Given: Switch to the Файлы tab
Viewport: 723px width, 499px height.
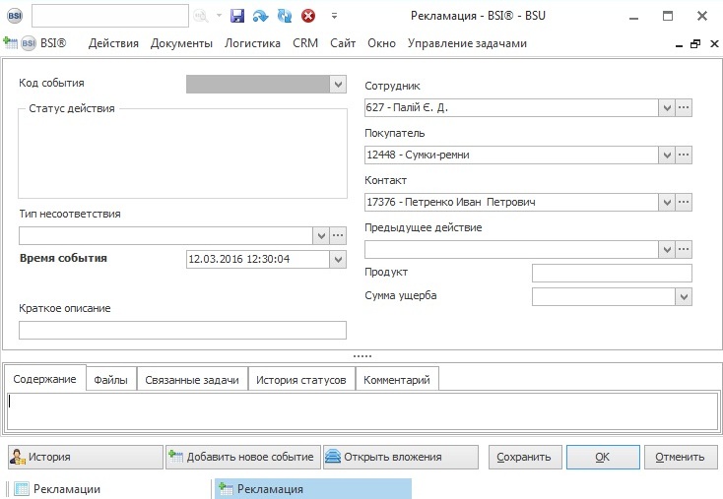Looking at the screenshot, I should pos(110,379).
